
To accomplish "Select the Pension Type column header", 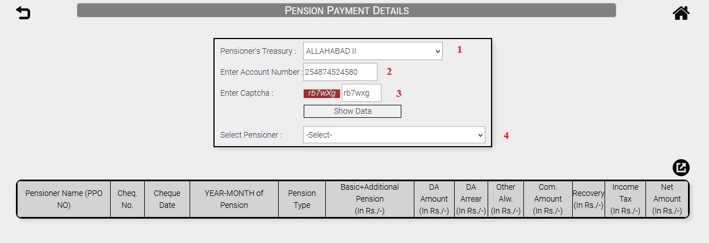I will tap(302, 199).
